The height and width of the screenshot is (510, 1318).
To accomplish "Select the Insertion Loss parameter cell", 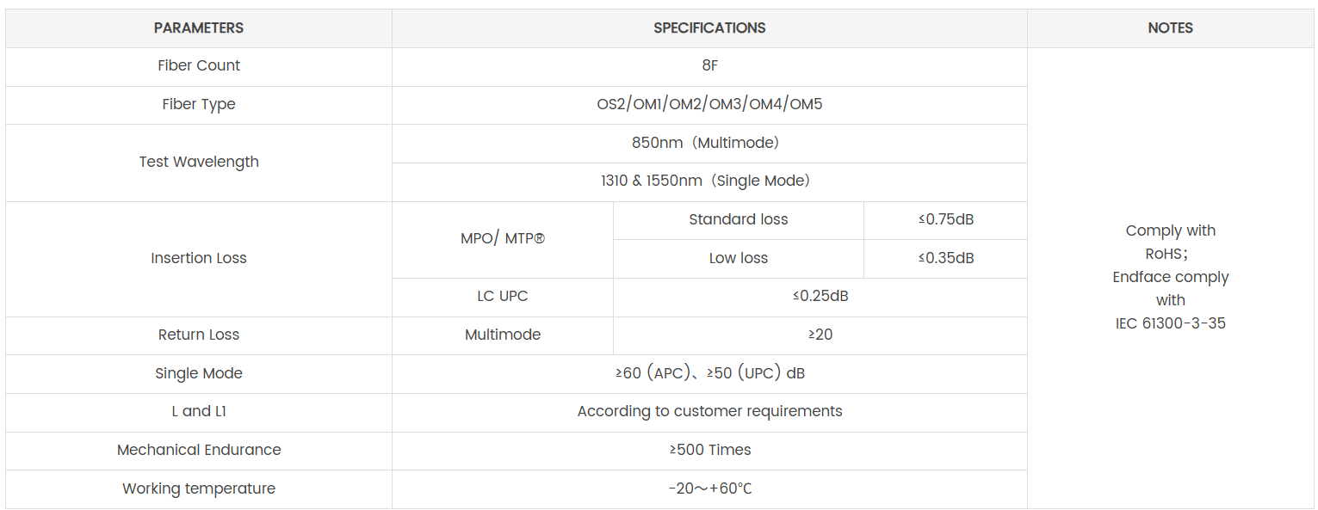I will pos(199,258).
